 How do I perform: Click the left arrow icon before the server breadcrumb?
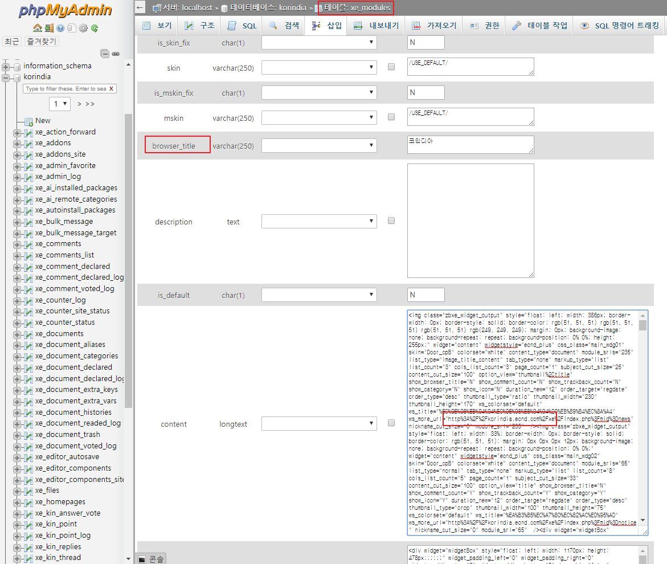pos(140,7)
